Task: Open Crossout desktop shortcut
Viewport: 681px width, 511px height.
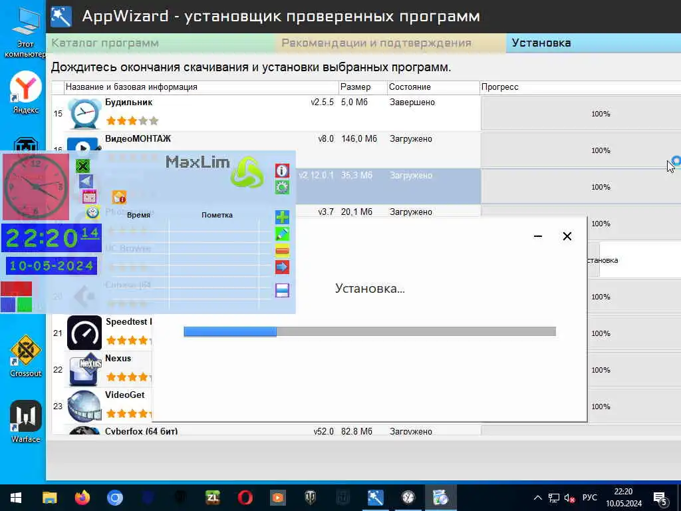Action: pos(26,356)
